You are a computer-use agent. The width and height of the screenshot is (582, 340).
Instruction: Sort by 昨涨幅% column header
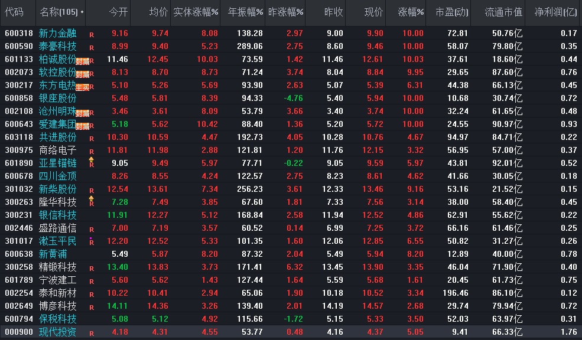285,12
